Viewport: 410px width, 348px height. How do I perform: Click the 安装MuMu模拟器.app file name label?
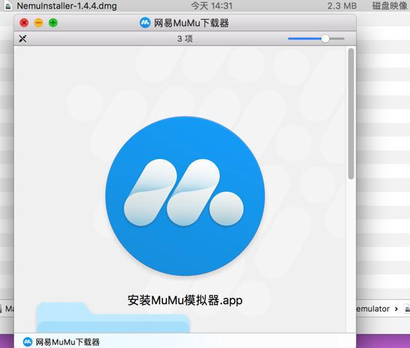tap(185, 300)
